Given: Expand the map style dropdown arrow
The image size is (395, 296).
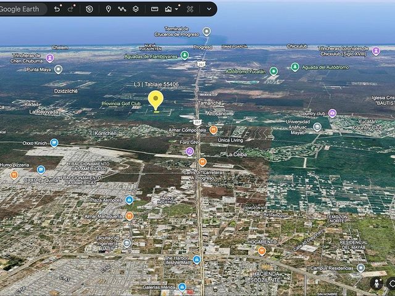Looking at the screenshot, I should [x=177, y=9].
